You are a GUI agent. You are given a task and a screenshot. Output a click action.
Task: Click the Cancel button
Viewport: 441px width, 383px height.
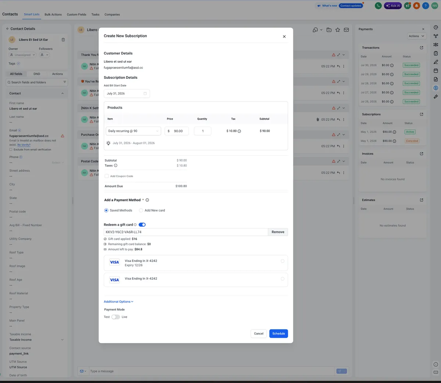(259, 334)
